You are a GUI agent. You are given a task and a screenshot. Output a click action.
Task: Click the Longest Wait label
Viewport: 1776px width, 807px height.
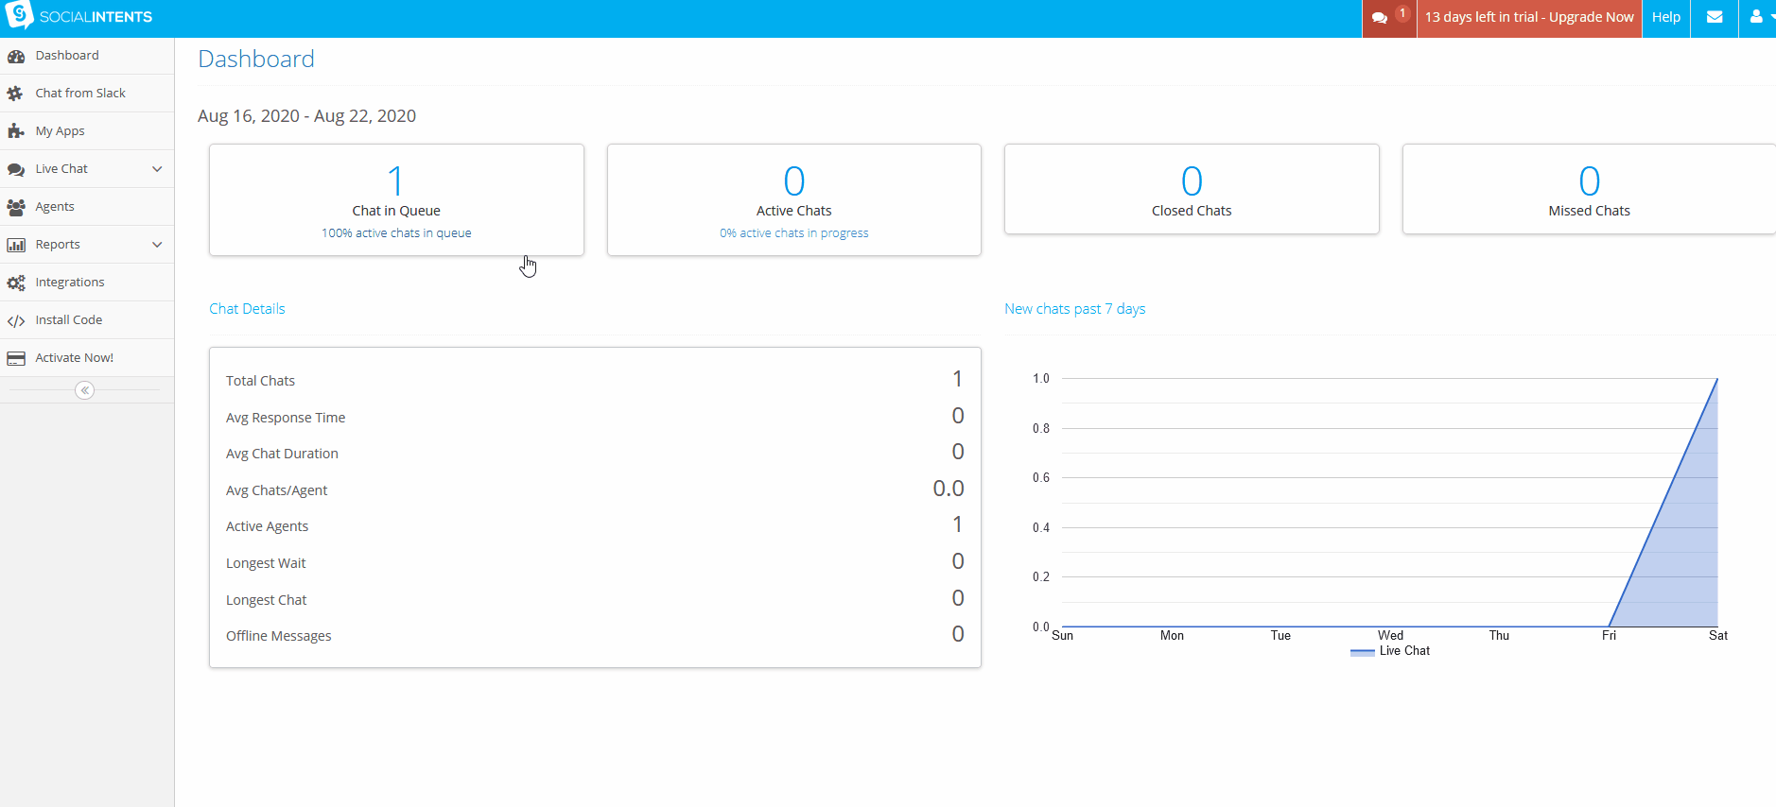pyautogui.click(x=266, y=563)
